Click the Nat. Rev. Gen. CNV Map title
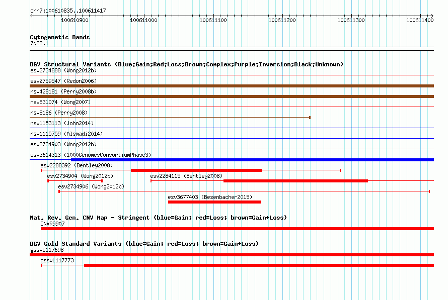The height and width of the screenshot is (300, 448). [x=158, y=218]
